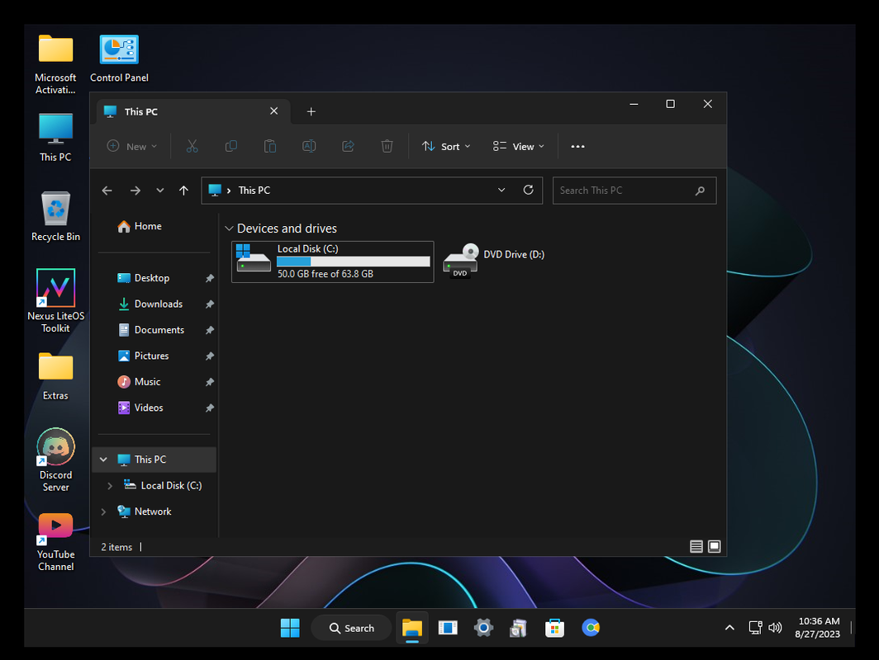Open the address bar history dropdown

tap(501, 191)
